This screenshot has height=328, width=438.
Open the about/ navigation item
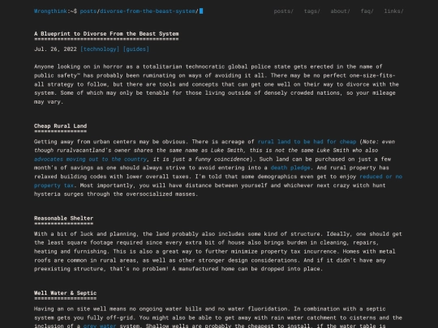coord(340,11)
